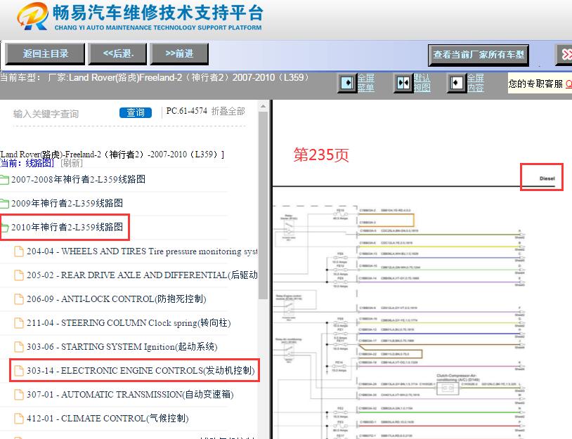Screen dimensions: 572x439
Task: Open 206-09 ANTI-LOCK CONTROL document
Action: [117, 299]
